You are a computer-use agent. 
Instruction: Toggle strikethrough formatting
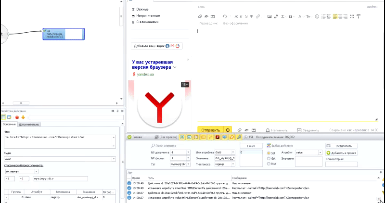pos(251,17)
